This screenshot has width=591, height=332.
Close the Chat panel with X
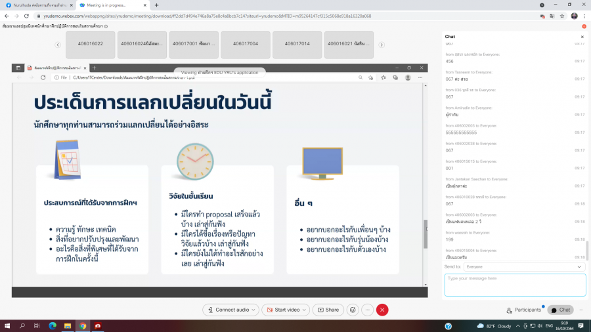pyautogui.click(x=582, y=37)
